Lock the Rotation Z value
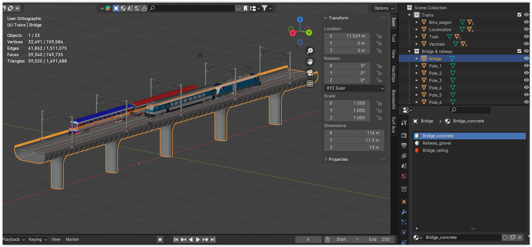The width and height of the screenshot is (532, 247). [379, 80]
